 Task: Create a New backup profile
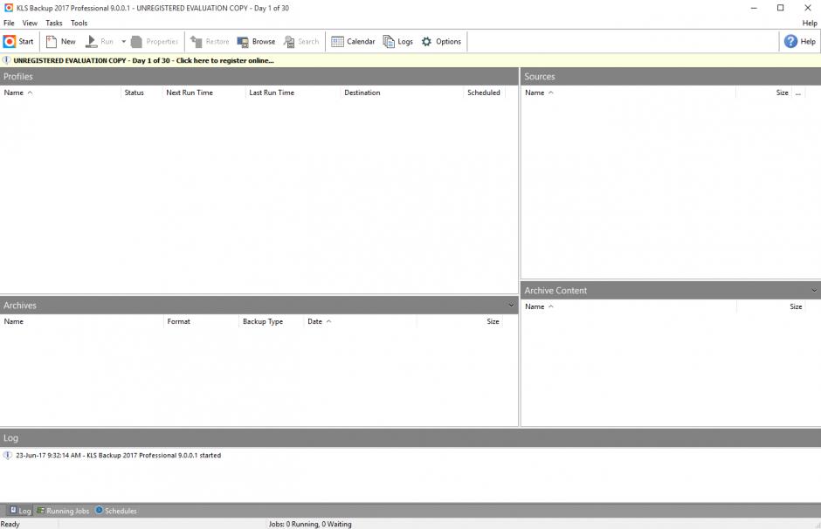click(61, 41)
